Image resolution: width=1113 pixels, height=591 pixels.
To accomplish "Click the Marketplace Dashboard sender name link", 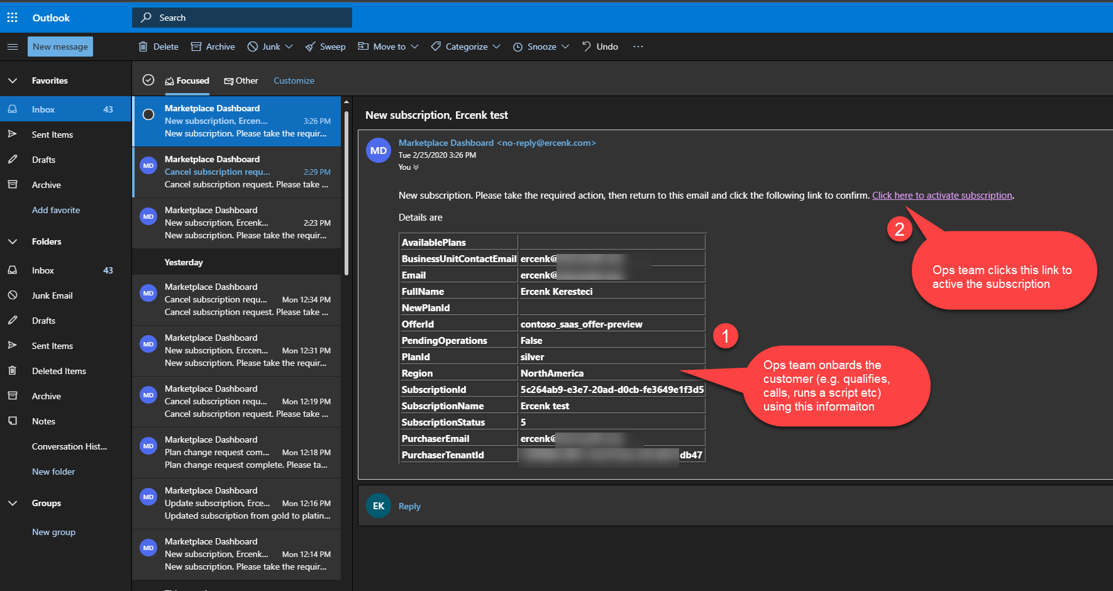I will coord(497,143).
